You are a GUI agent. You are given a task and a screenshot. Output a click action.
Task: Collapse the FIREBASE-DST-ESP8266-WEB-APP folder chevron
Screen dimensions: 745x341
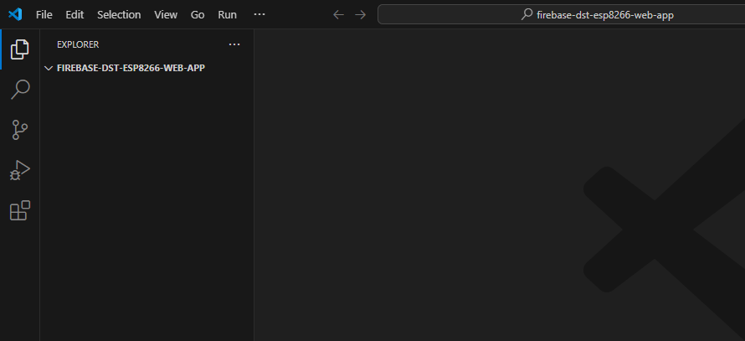(49, 68)
